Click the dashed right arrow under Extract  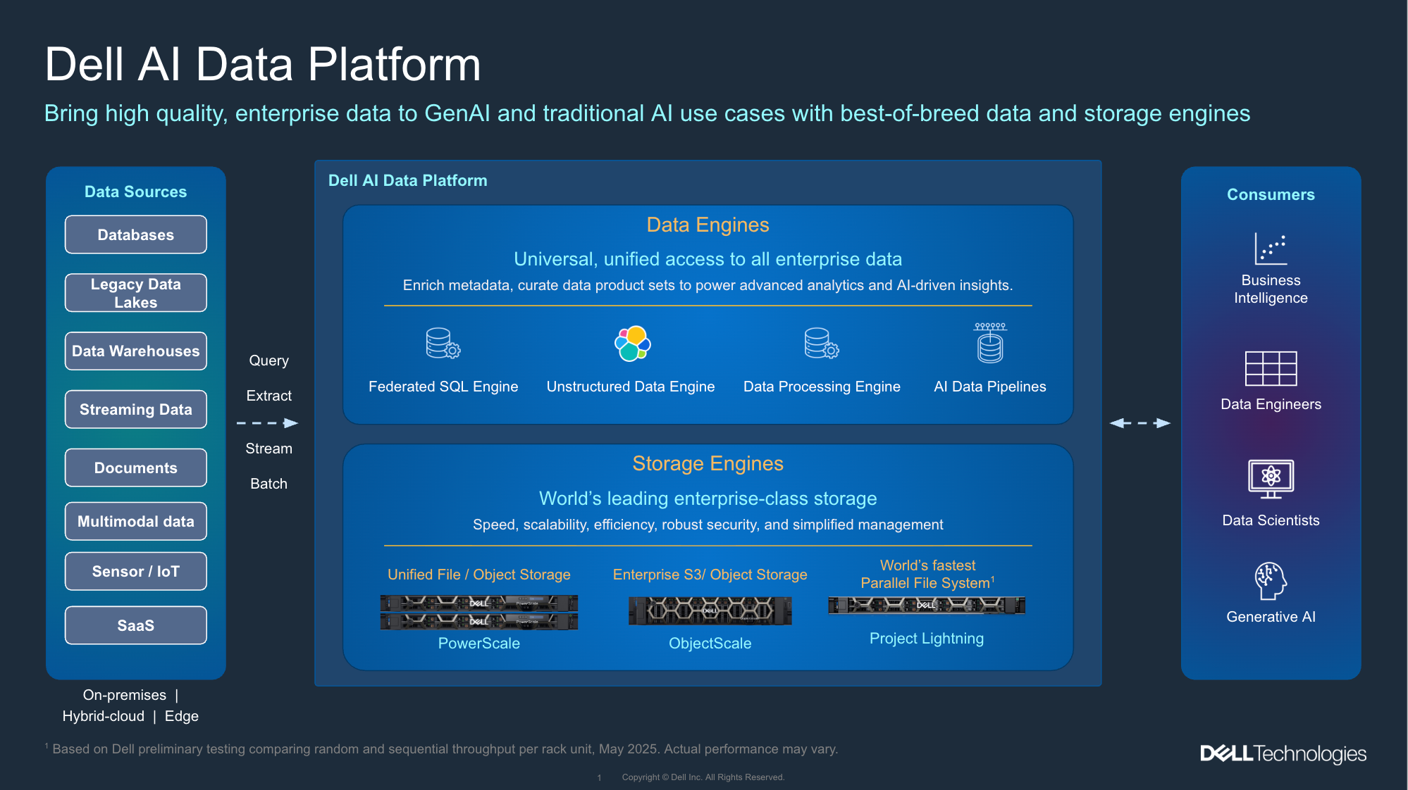(x=268, y=423)
